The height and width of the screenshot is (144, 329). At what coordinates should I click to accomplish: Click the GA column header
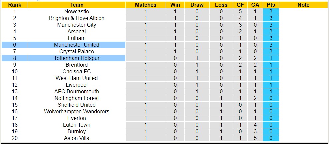[255, 5]
